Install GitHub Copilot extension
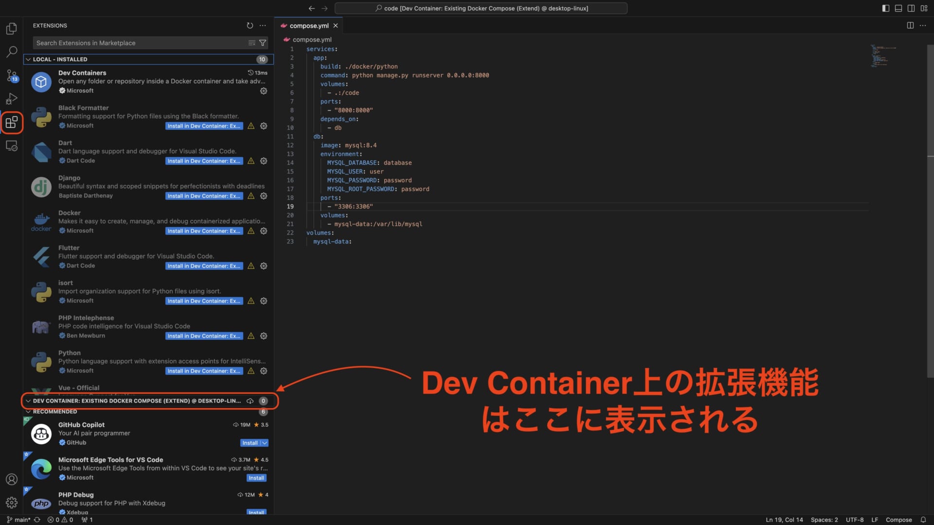Screen dimensions: 934x525 click(250, 443)
